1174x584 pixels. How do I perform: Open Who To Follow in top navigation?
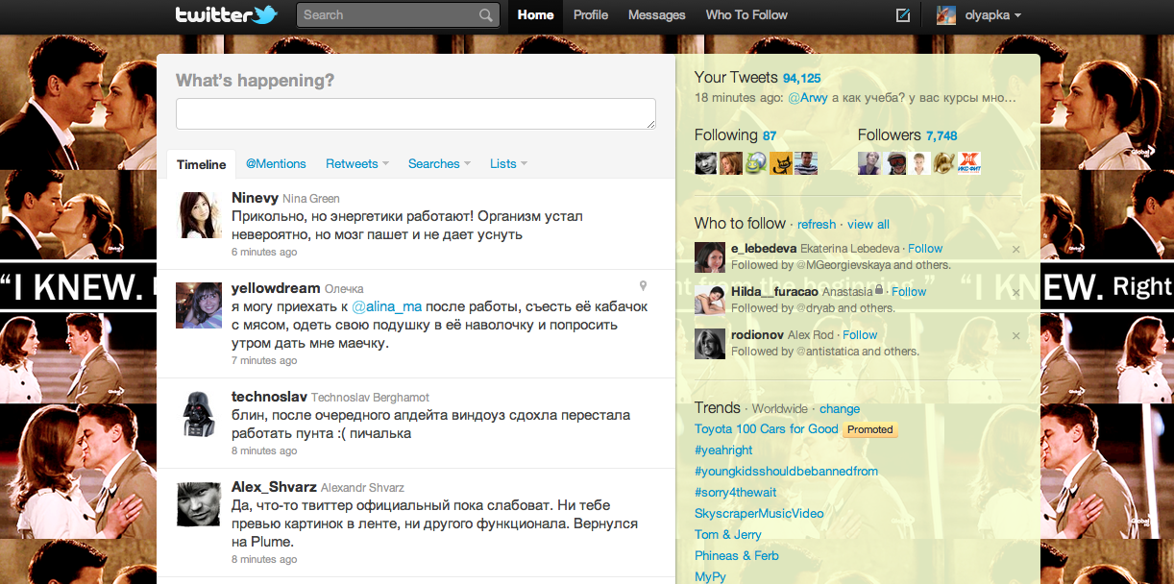point(746,15)
